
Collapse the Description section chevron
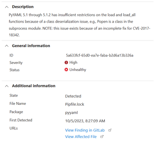pos(7,7)
